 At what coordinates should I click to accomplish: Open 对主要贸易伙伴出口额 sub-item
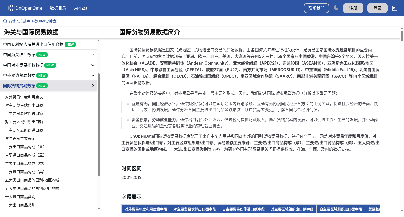point(24,105)
